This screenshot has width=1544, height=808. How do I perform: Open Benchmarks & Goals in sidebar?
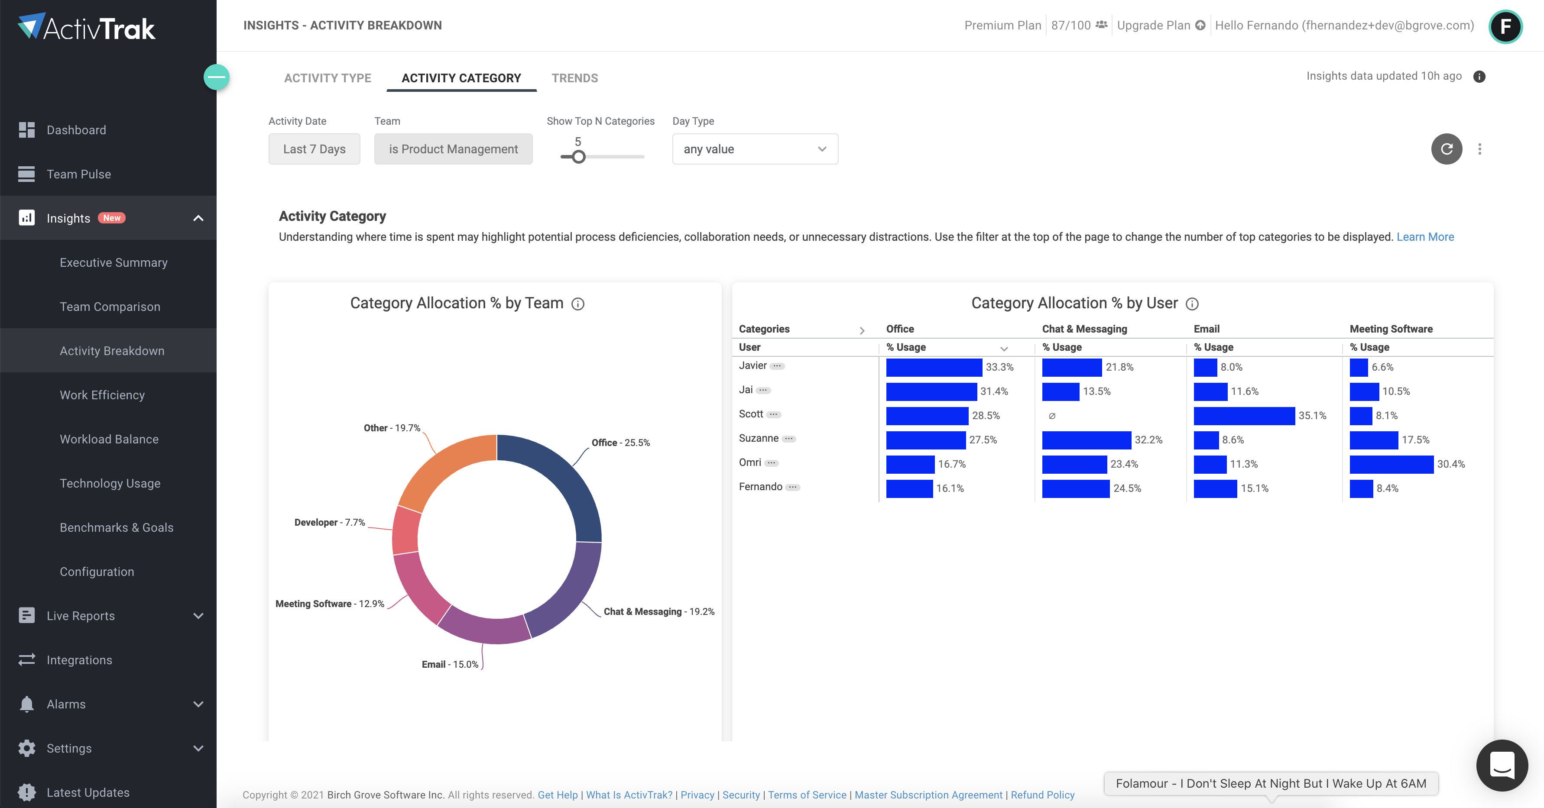(116, 527)
